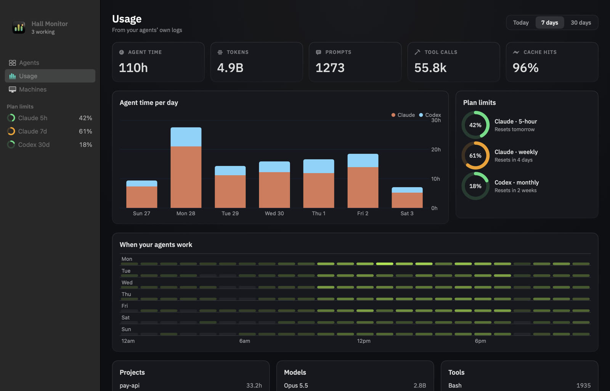Click the Claude 5h ring icon in sidebar
Image resolution: width=610 pixels, height=391 pixels.
(x=11, y=118)
